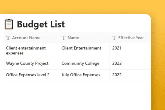Screen dimensions: 165x110
Task: Select the 2021 effective year cell
Action: 129,51
